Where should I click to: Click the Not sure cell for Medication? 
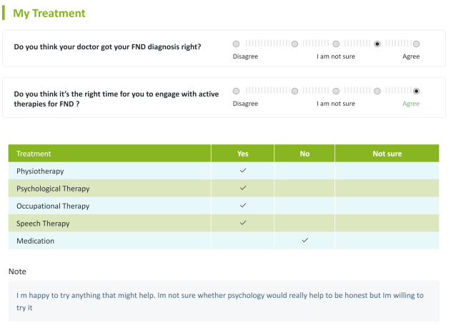pos(387,241)
